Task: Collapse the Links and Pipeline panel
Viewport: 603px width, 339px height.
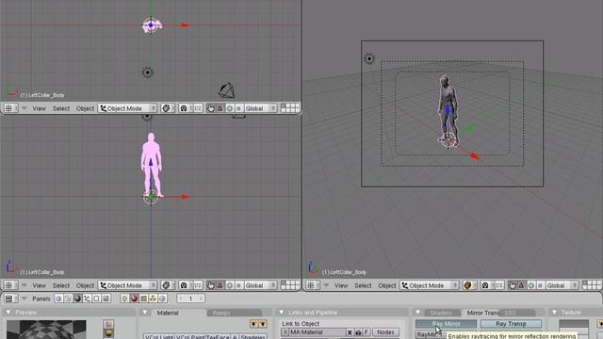Action: click(282, 313)
